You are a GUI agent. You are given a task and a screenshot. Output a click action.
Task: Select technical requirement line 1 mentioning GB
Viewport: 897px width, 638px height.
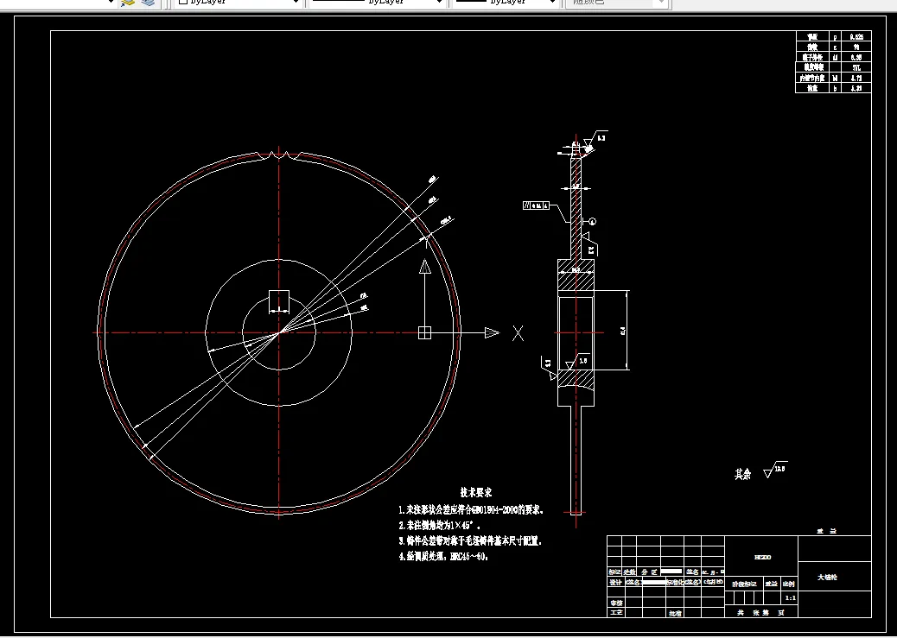[471, 510]
